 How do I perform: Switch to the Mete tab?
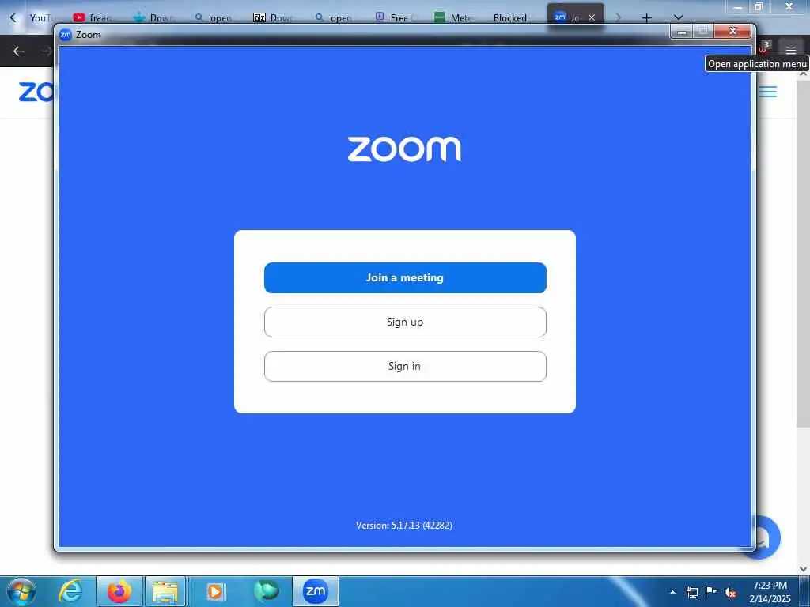pyautogui.click(x=453, y=18)
